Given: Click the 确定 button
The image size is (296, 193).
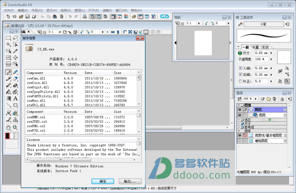Looking at the screenshot, I should point(103,181).
